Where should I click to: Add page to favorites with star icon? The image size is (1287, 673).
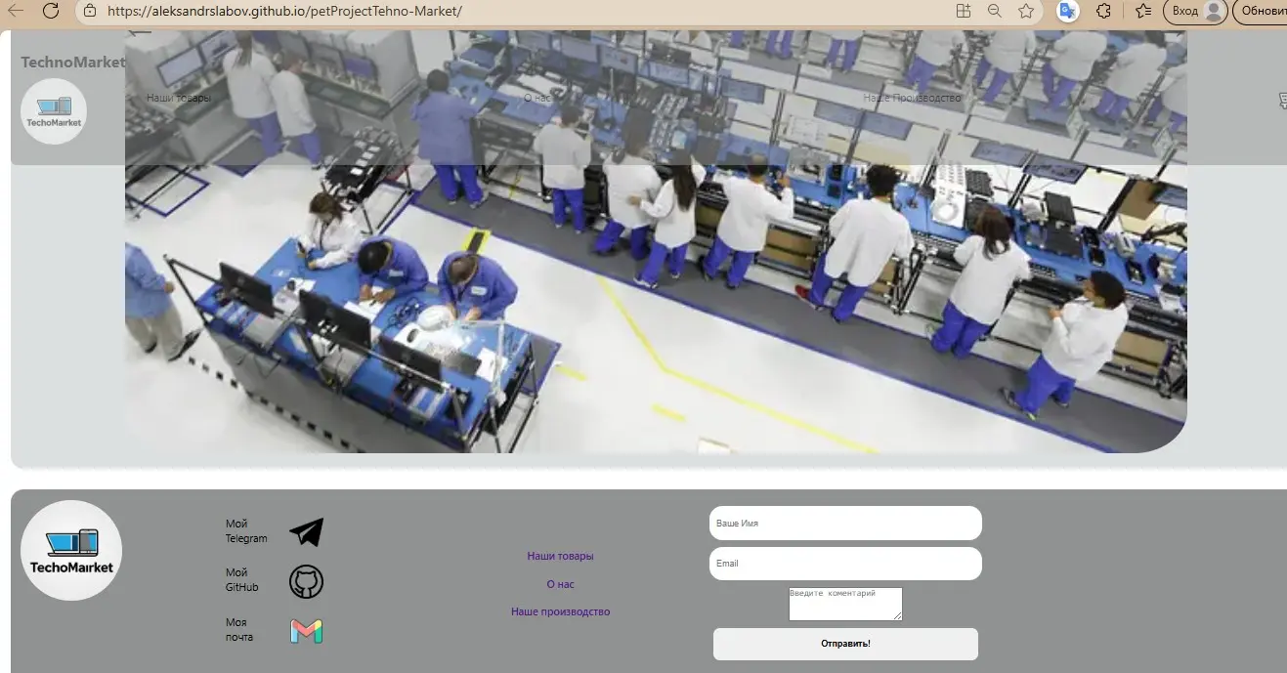coord(1025,11)
